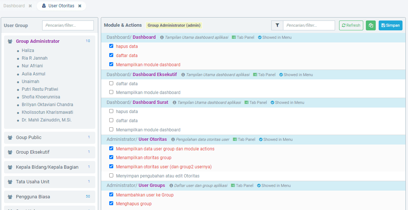Select user Ria R Jannah
Viewport: 408px width, 210px height.
tap(34, 59)
